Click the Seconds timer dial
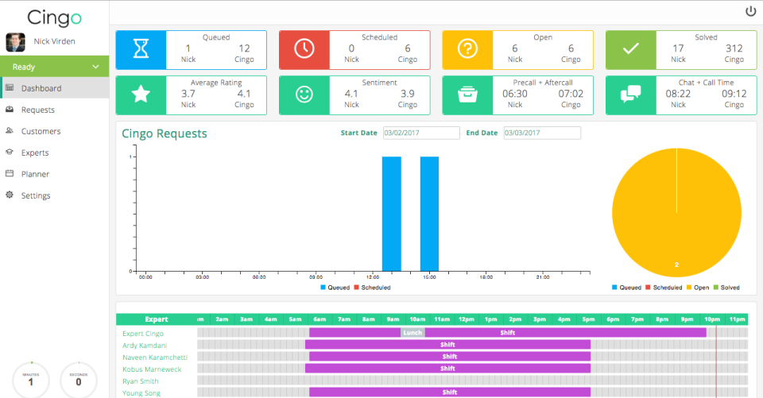Image resolution: width=763 pixels, height=398 pixels. coord(79,380)
